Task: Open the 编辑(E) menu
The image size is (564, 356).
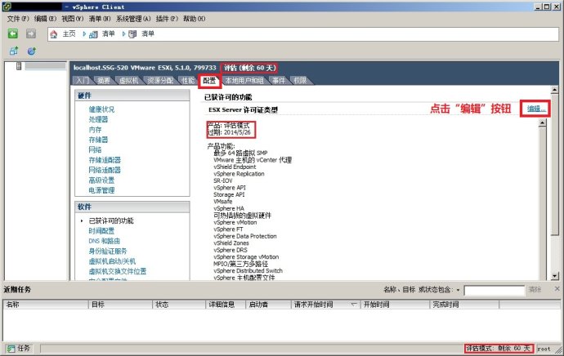Action: [45, 19]
